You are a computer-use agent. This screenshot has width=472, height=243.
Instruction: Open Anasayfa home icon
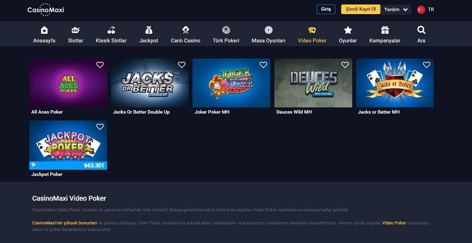click(44, 30)
